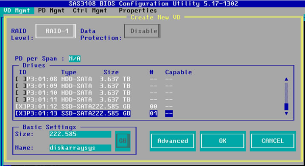Check drive P3:01:08 checkbox
305x166 pixels.
click(21, 79)
